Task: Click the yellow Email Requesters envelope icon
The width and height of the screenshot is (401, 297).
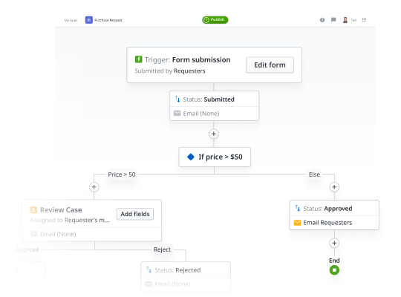Action: tap(297, 223)
